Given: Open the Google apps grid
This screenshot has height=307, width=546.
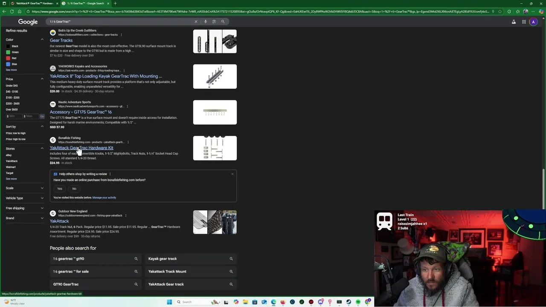Looking at the screenshot, I should click(x=524, y=22).
